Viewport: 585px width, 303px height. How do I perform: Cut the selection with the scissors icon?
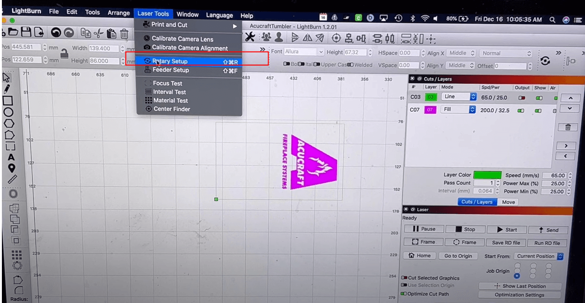(x=99, y=33)
